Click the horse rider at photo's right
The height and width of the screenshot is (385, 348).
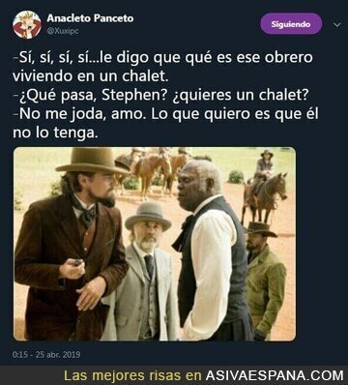pos(264,187)
